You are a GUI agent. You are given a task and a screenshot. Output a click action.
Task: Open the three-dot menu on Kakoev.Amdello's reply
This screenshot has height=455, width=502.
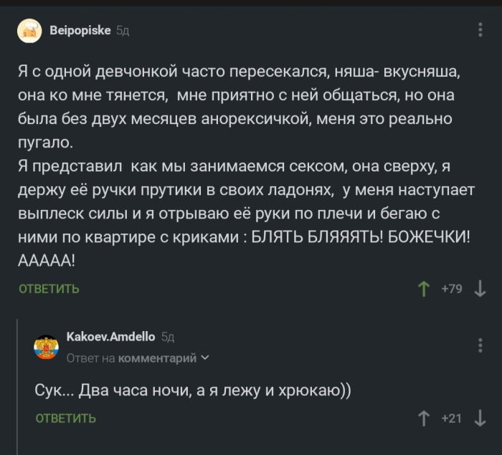(480, 346)
